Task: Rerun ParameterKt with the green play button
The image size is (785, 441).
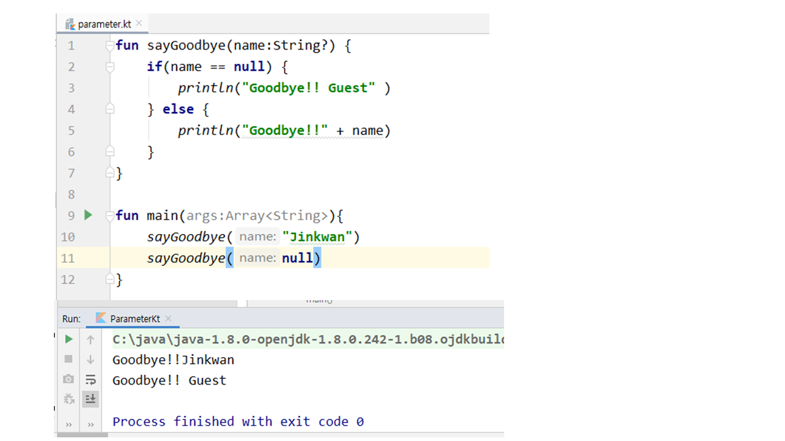Action: [x=69, y=339]
